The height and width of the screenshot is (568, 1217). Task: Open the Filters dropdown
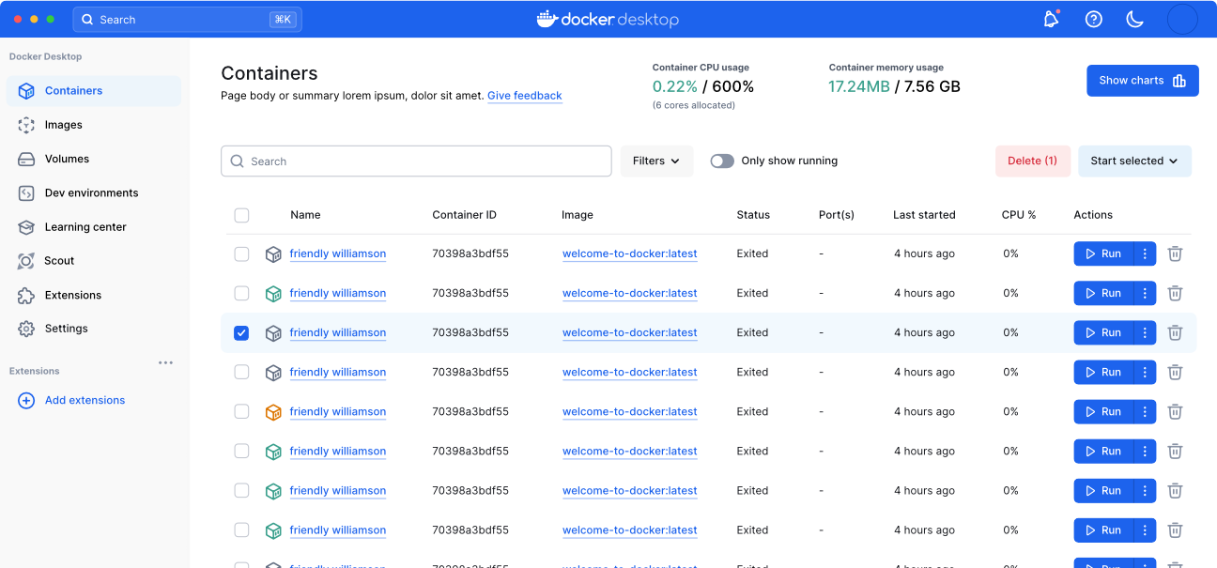point(656,161)
